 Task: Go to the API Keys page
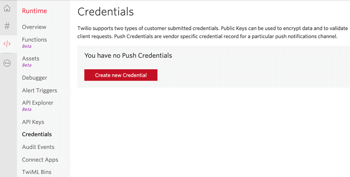pos(33,122)
